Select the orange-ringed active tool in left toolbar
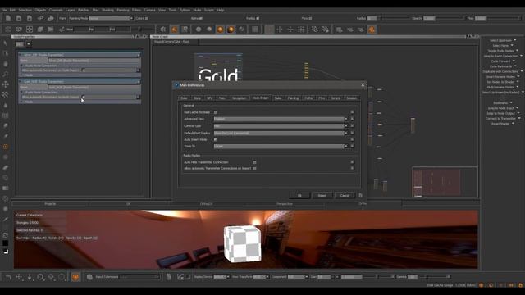This screenshot has height=295, width=525. [x=6, y=147]
